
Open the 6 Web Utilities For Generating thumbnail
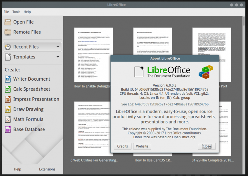point(93,129)
